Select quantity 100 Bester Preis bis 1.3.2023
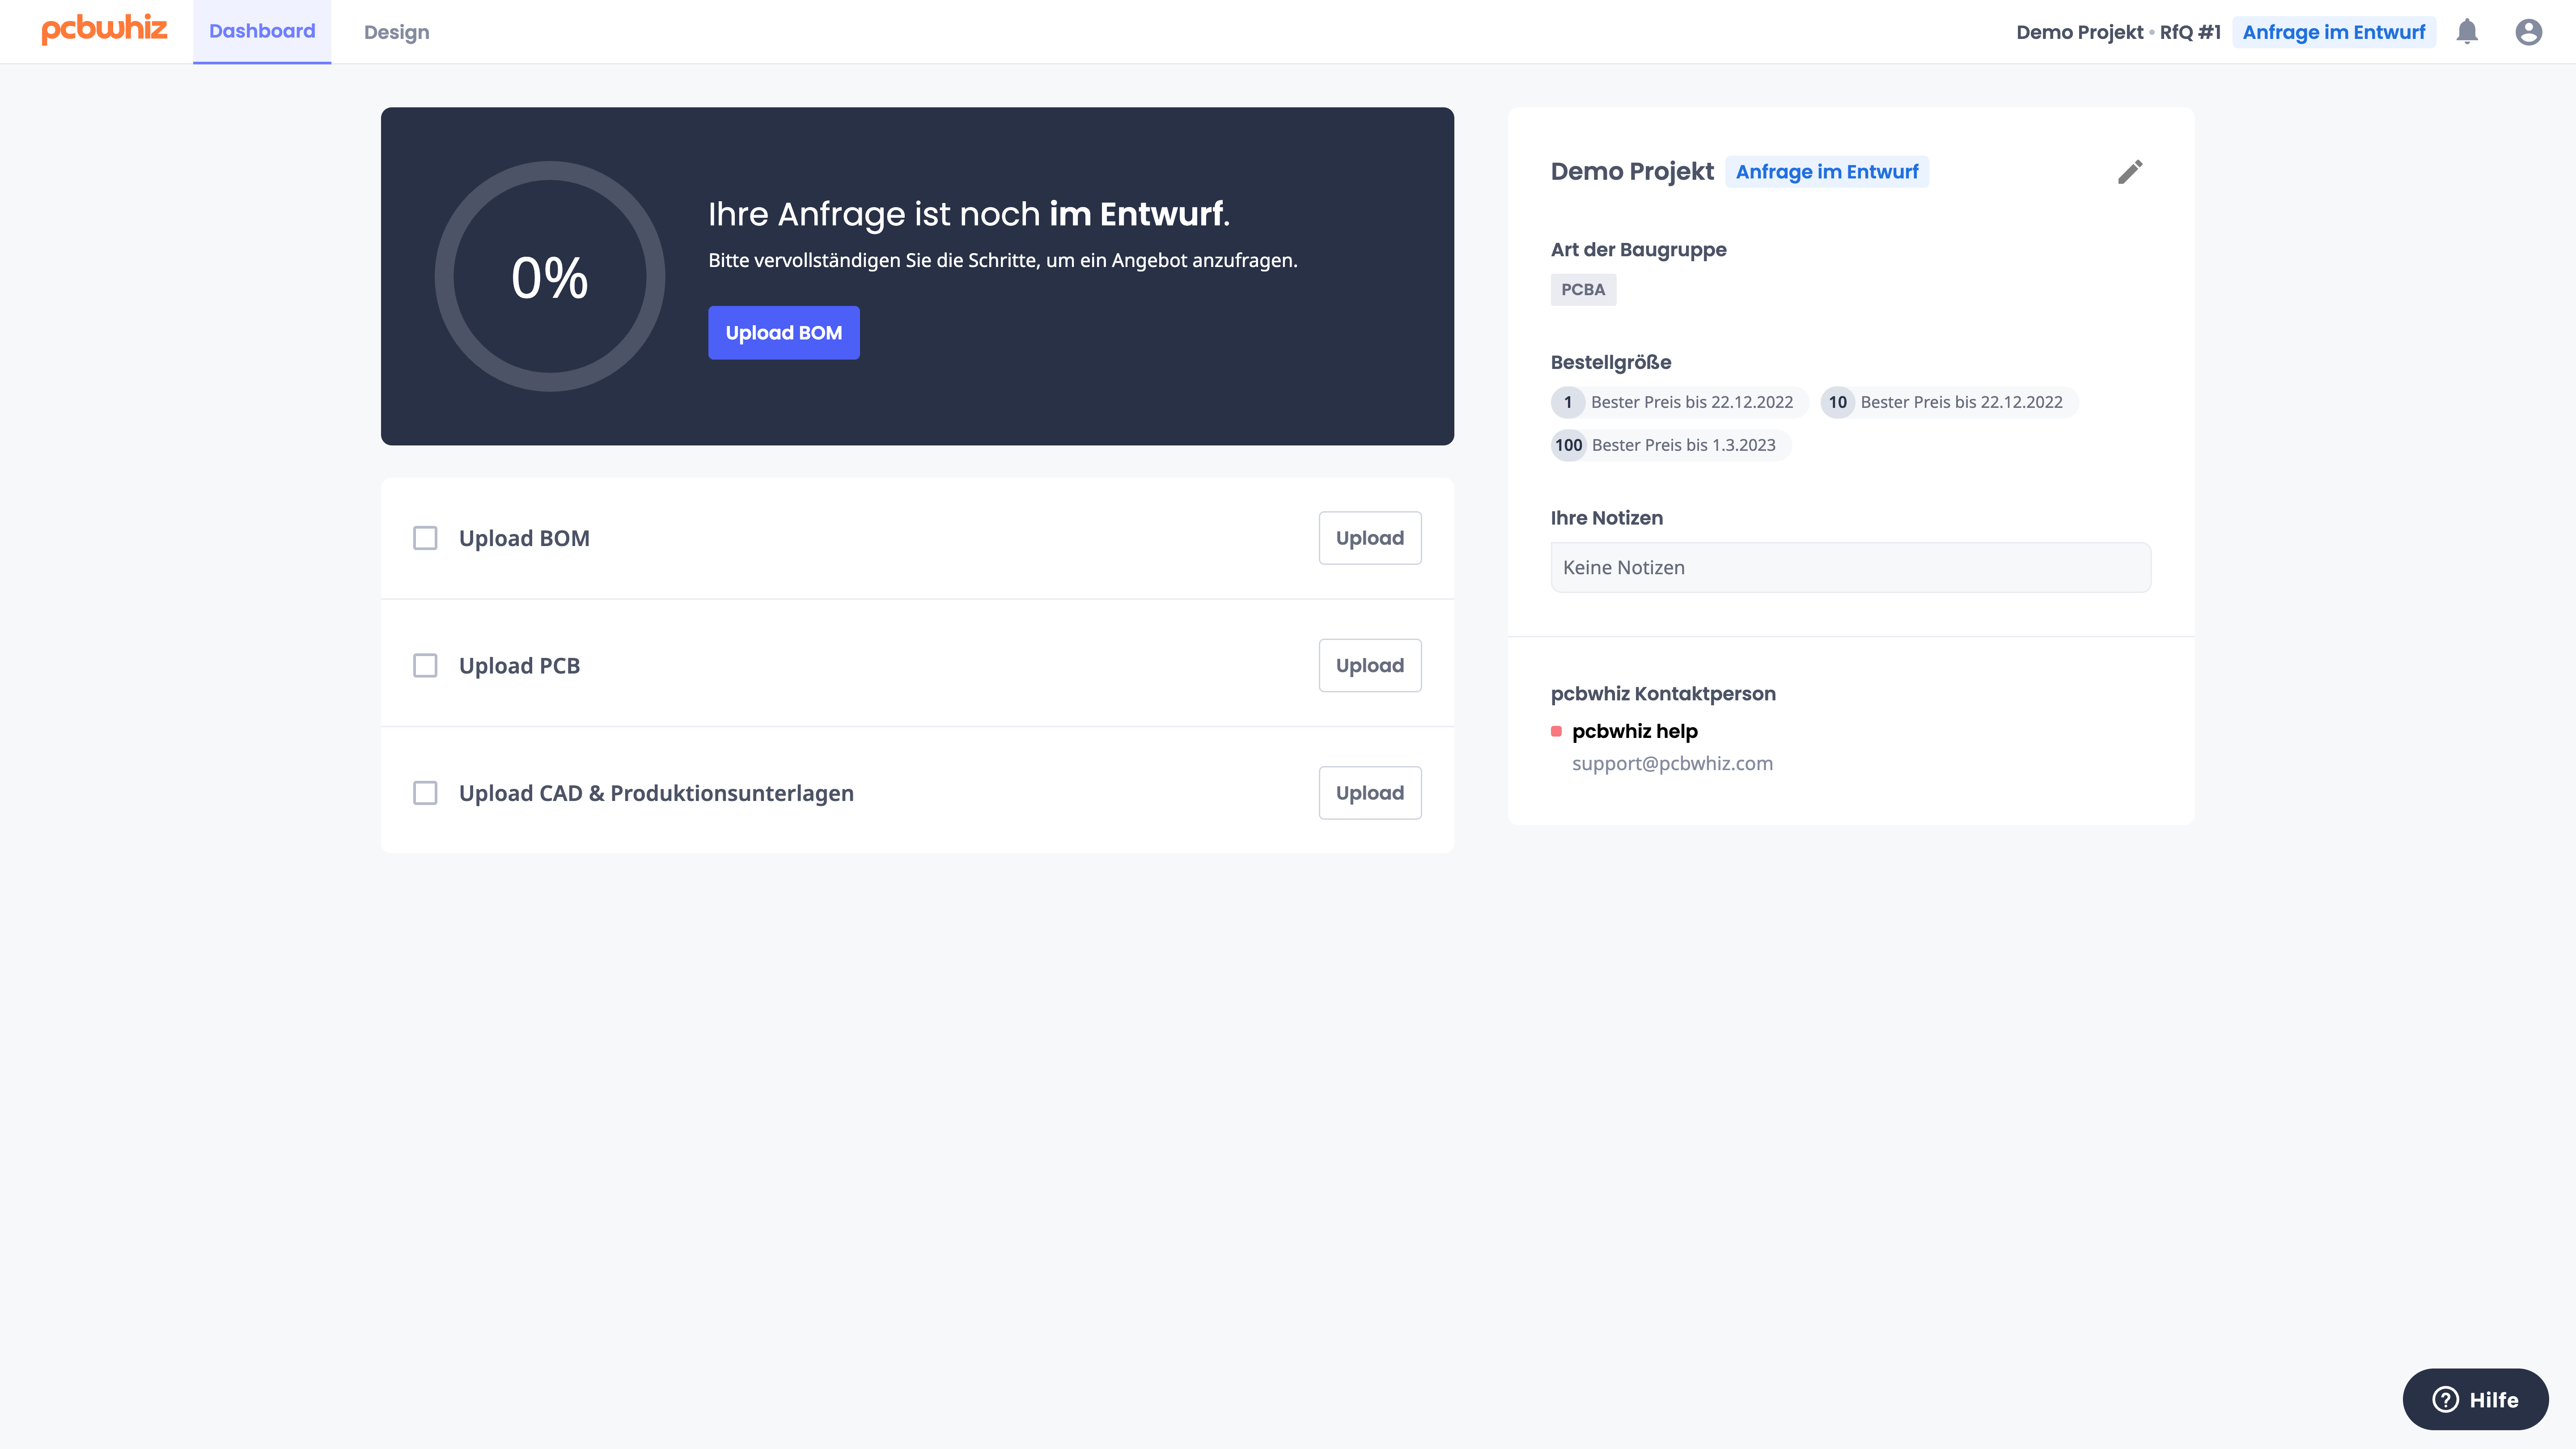The image size is (2576, 1449). (1670, 445)
